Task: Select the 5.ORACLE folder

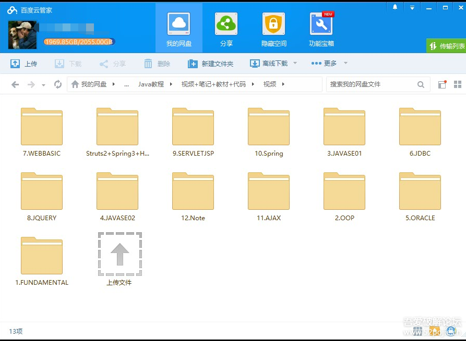Action: pos(420,197)
